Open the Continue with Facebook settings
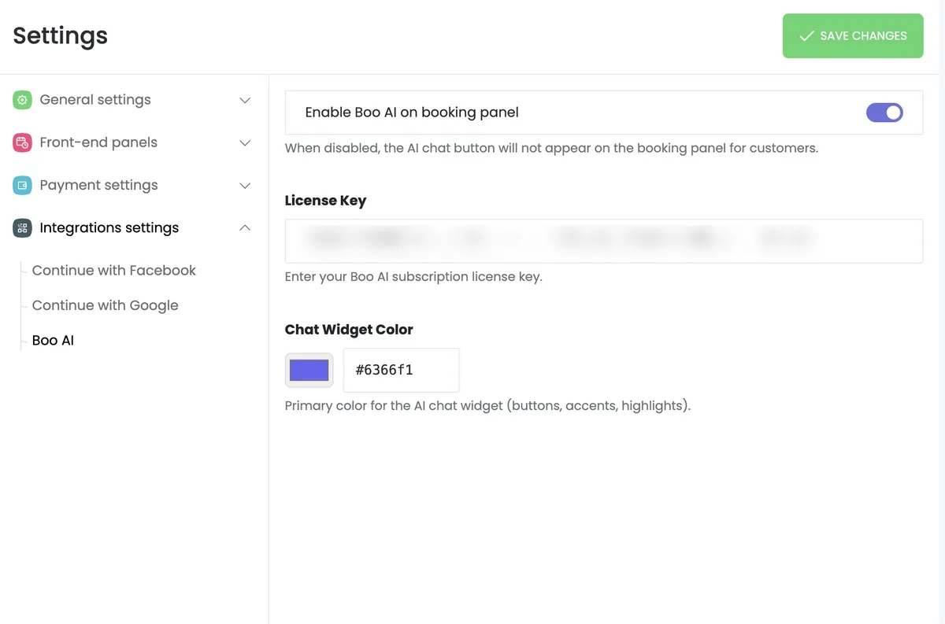Screen dimensions: 945x624 click(x=113, y=270)
